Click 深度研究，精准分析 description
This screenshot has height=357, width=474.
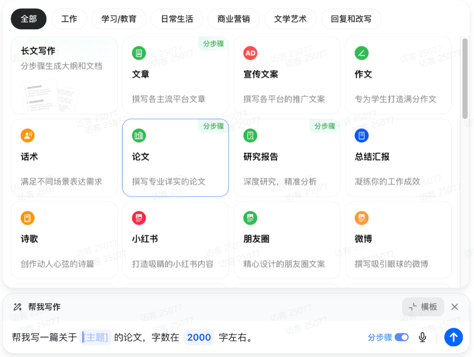point(280,182)
